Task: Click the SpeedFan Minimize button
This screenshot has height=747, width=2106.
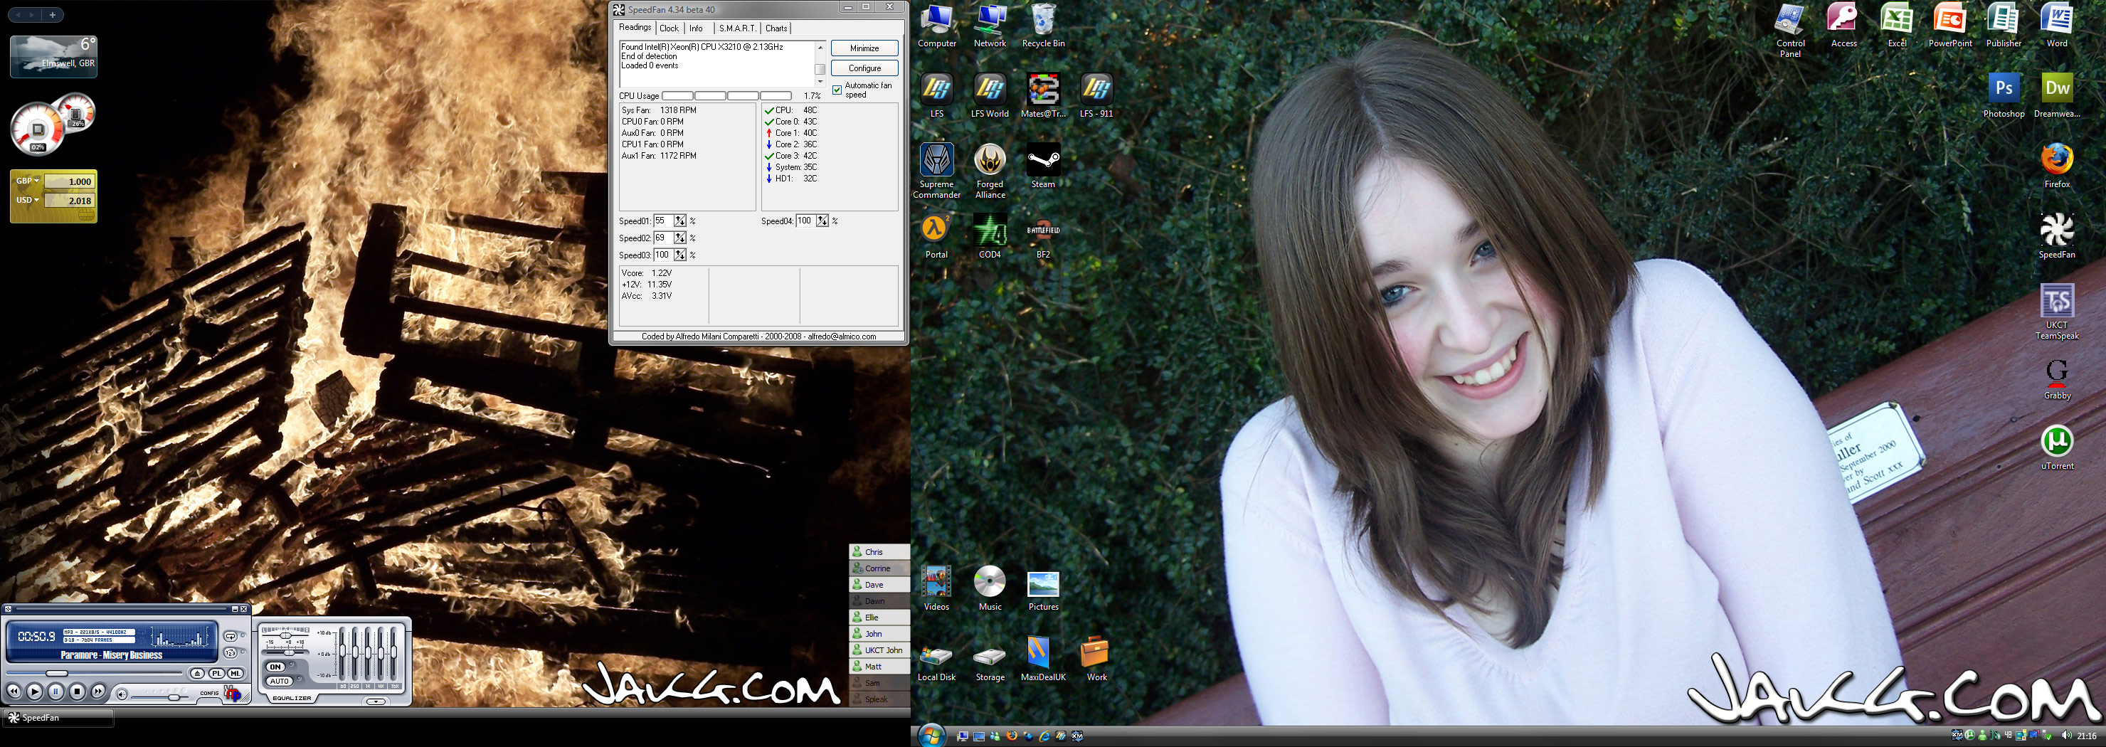Action: [864, 48]
